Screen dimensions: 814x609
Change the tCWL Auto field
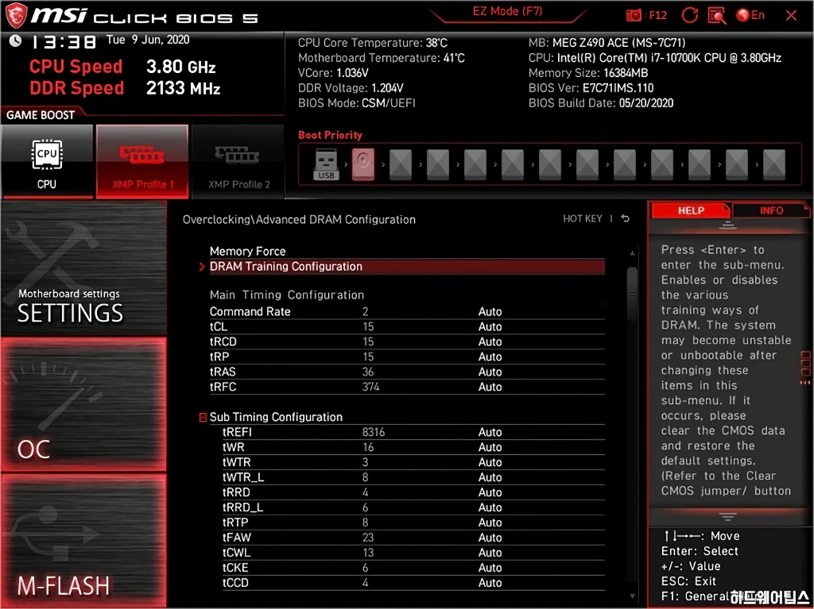490,553
